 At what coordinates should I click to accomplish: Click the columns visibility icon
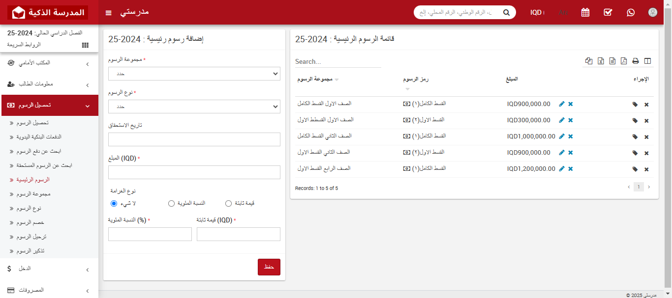(x=647, y=61)
